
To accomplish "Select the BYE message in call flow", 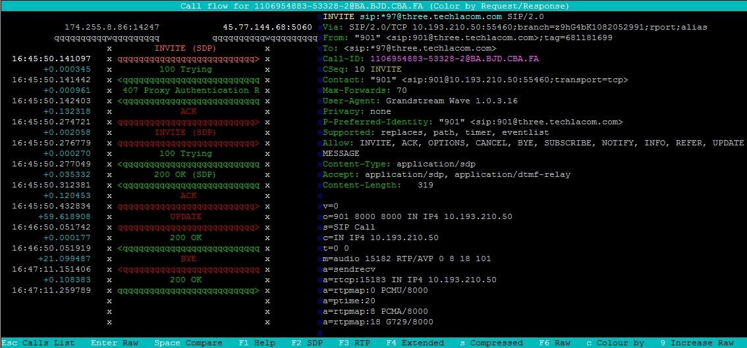I will (x=186, y=259).
